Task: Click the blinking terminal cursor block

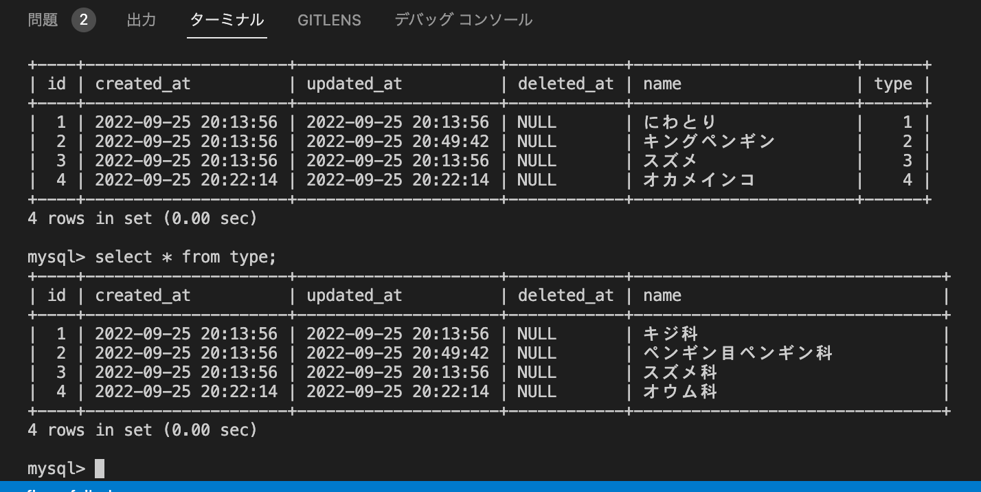Action: [x=100, y=468]
